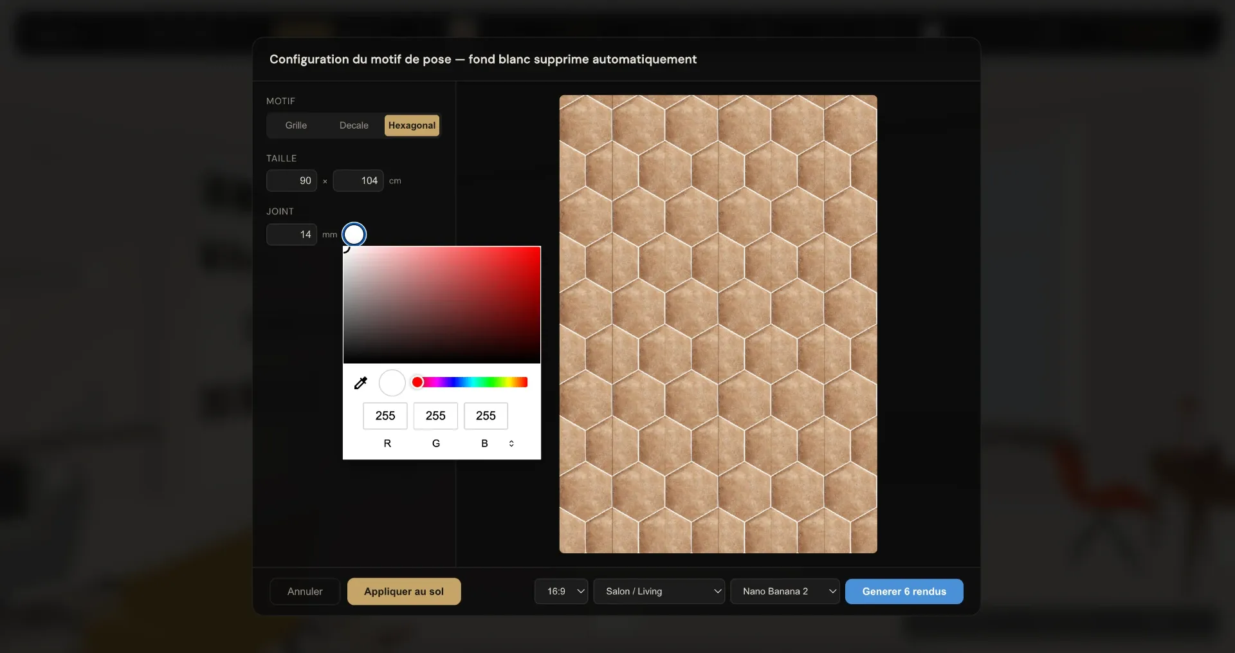This screenshot has width=1235, height=653.
Task: Click the red channel field R
Action: [385, 416]
